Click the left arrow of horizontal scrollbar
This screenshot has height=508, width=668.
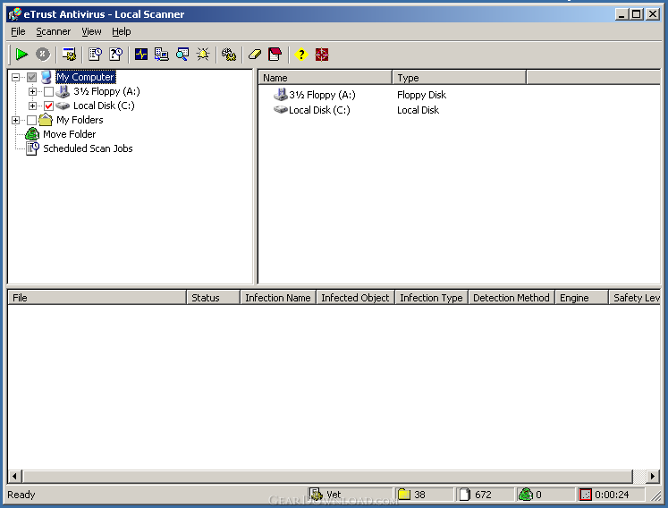(15, 476)
